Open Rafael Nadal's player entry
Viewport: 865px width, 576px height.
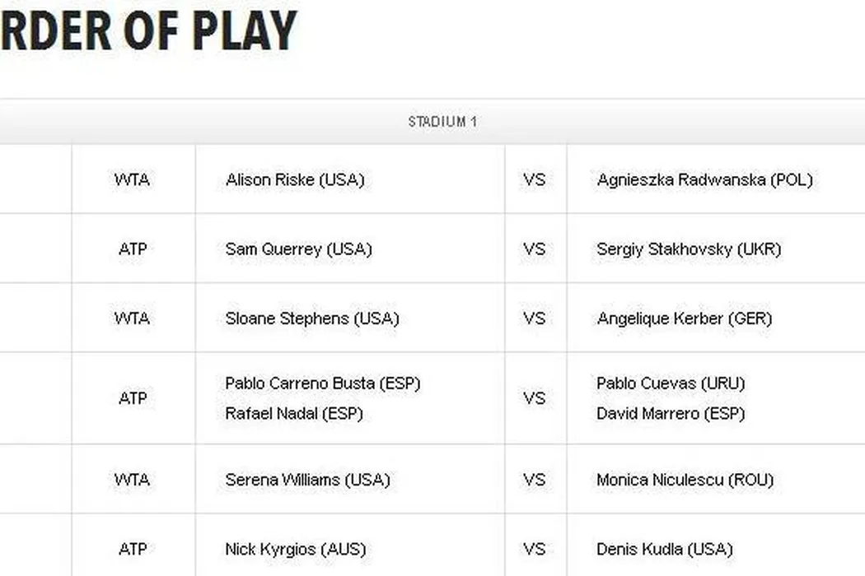(293, 414)
